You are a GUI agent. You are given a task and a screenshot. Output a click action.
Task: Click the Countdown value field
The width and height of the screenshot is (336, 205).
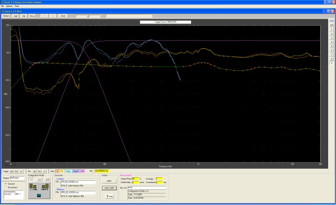point(159,182)
